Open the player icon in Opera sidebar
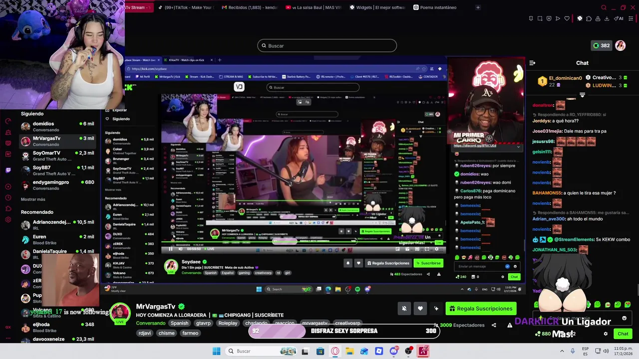 pyautogui.click(x=8, y=186)
